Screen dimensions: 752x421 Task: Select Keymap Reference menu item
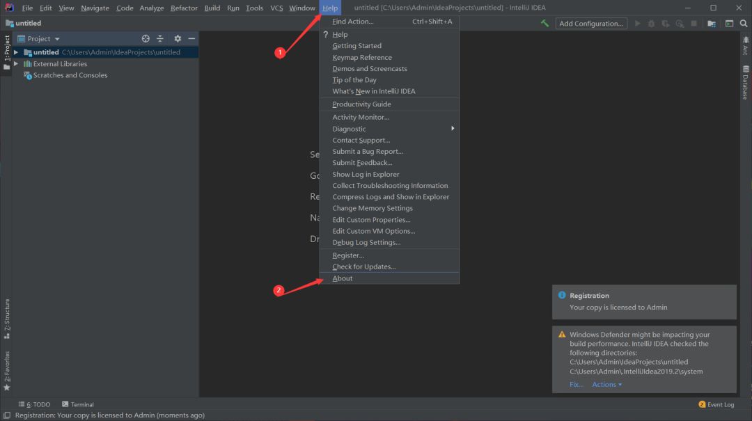[389, 57]
